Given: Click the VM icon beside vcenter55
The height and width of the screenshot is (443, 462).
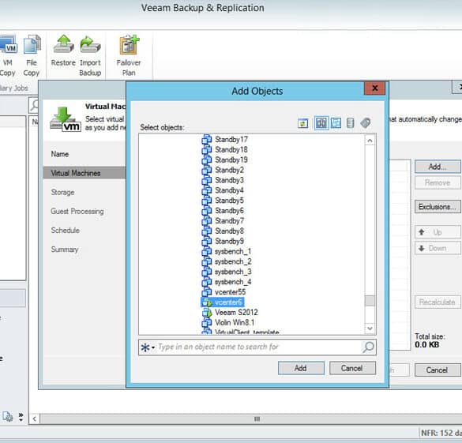Looking at the screenshot, I should click(207, 292).
